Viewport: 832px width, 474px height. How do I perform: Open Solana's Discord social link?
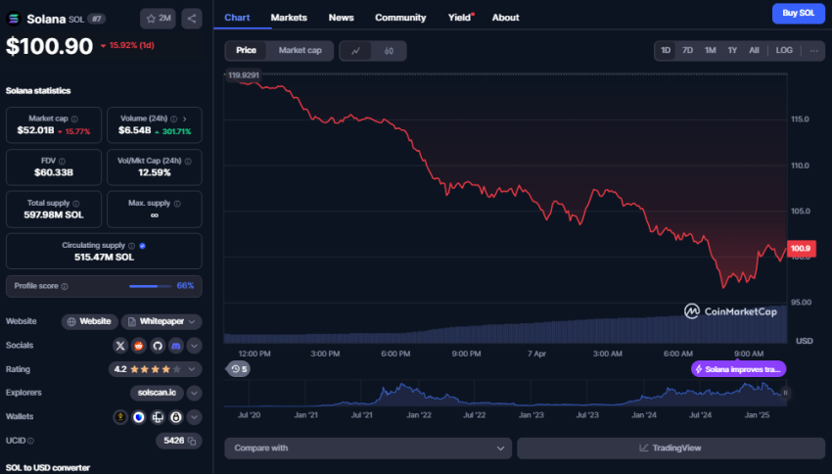[x=175, y=346]
